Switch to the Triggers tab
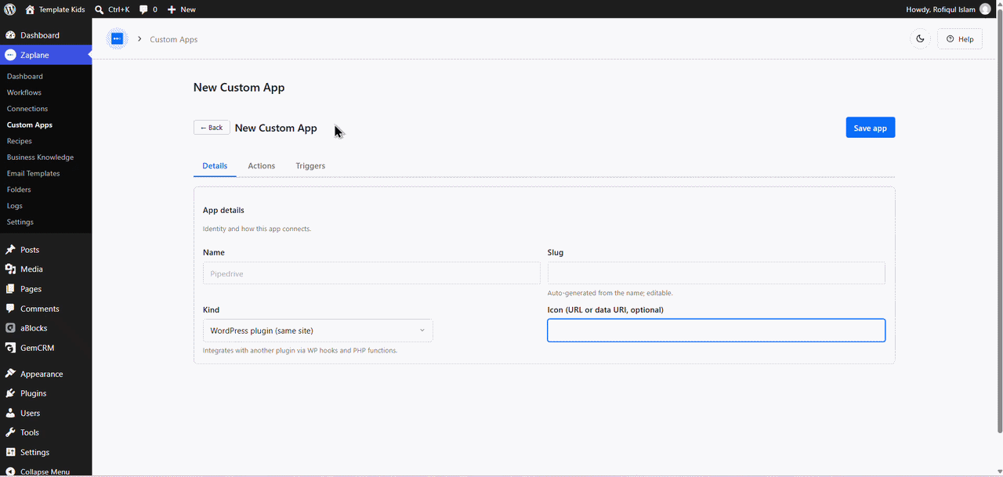 tap(310, 166)
